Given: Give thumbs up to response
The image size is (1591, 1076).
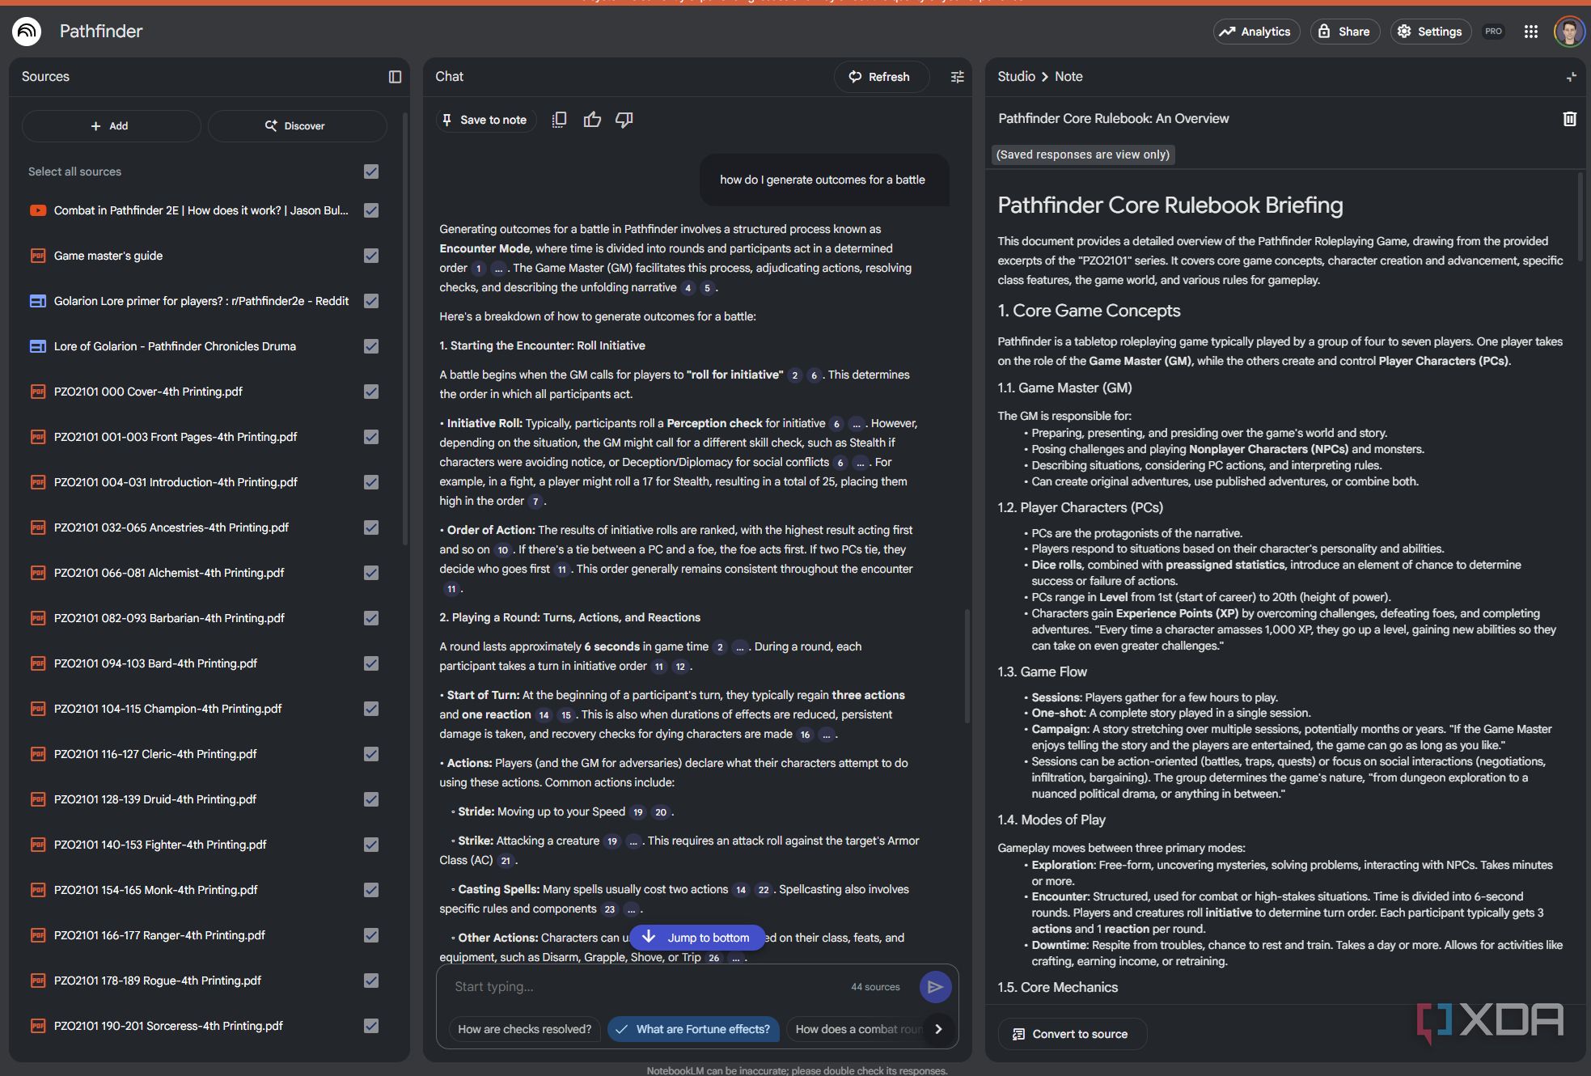Looking at the screenshot, I should (x=592, y=120).
